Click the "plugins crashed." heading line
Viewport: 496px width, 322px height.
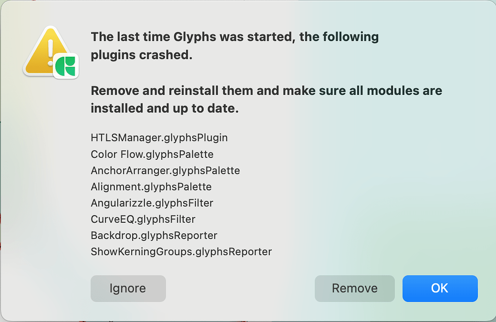[x=141, y=55]
